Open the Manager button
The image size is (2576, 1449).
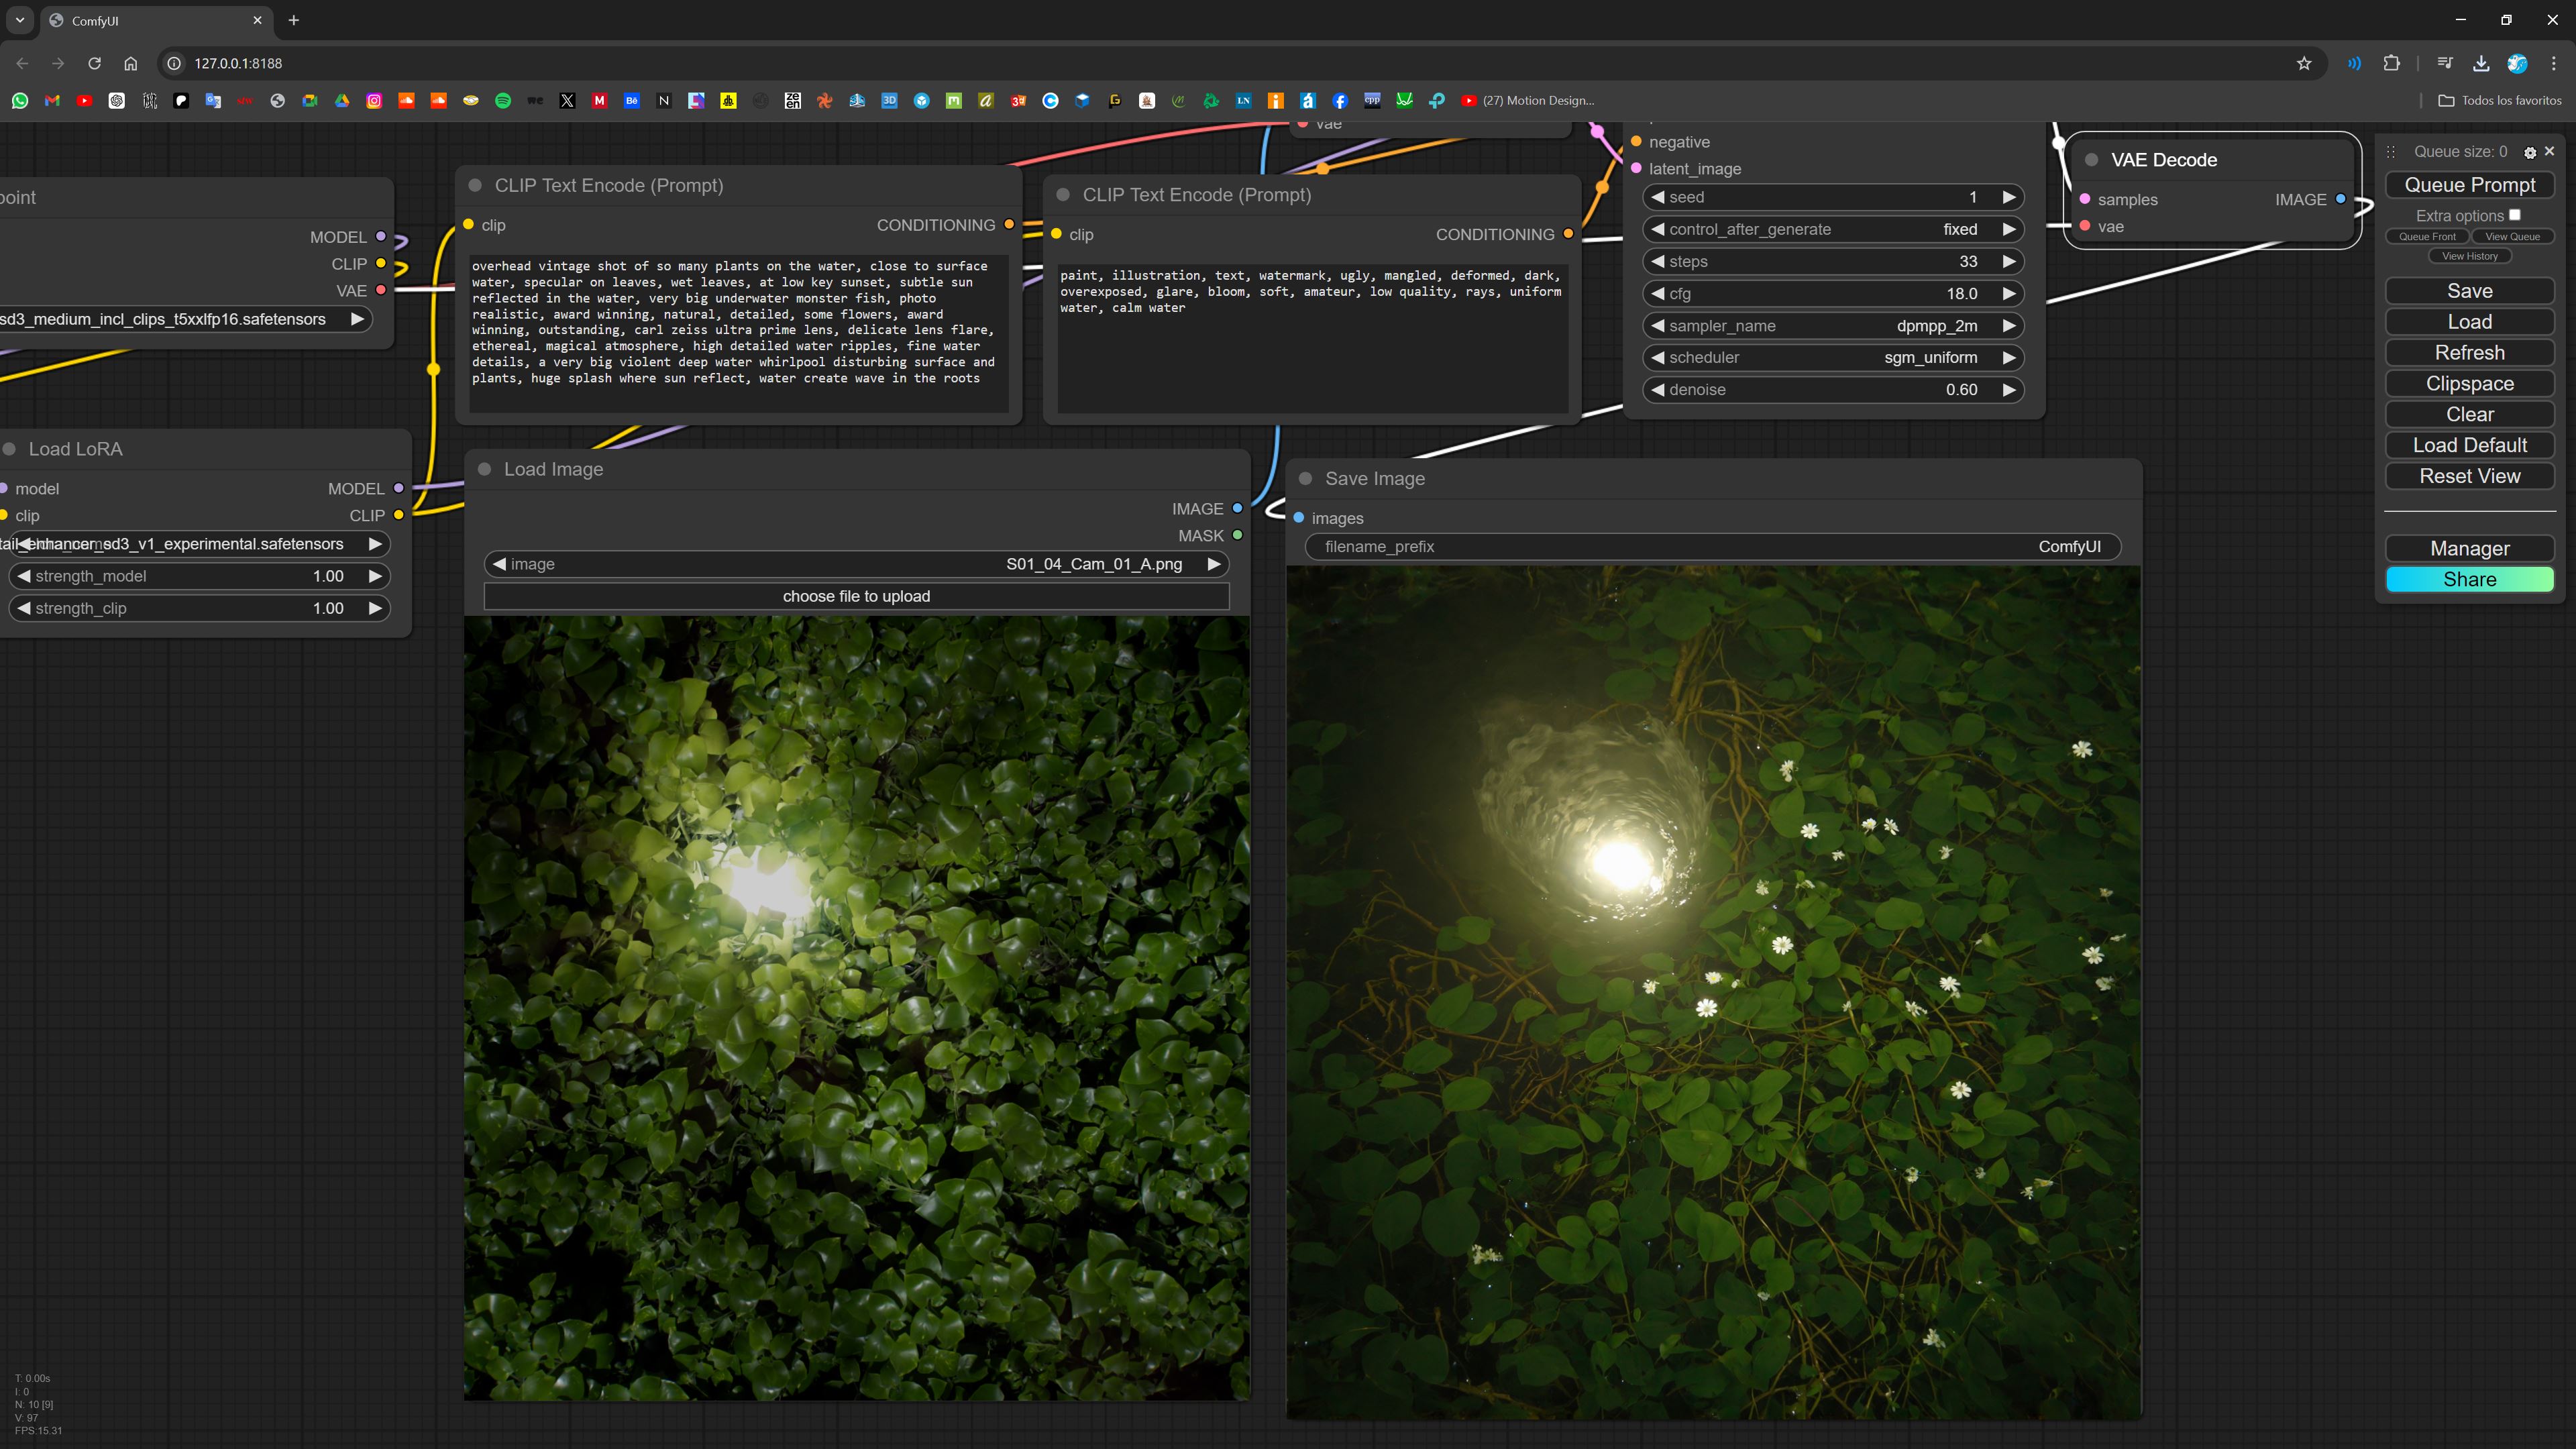[x=2469, y=548]
